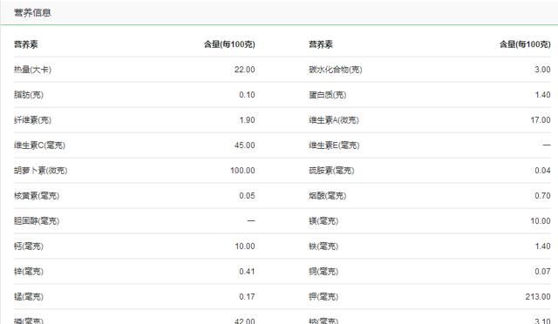Click the 蛋白质(克) nutrient label
The width and height of the screenshot is (558, 324).
[328, 95]
